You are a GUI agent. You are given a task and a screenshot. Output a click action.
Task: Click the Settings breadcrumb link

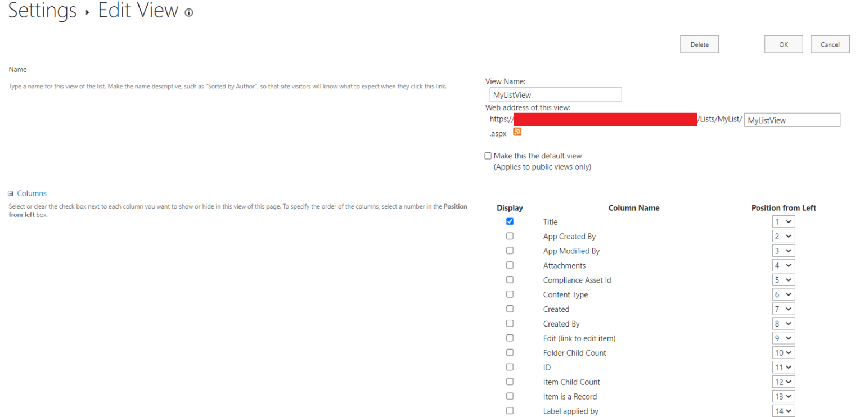point(42,11)
